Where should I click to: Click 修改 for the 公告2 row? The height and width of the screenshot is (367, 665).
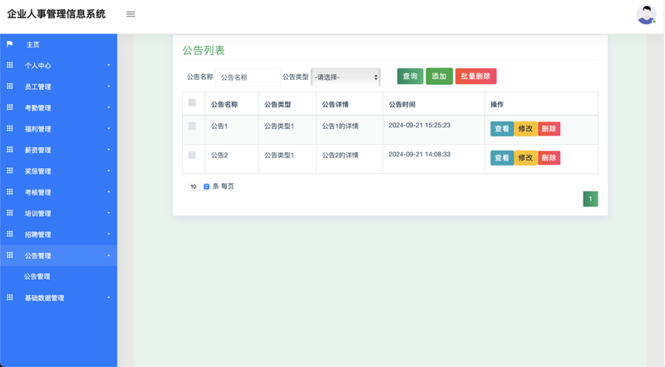(x=525, y=158)
